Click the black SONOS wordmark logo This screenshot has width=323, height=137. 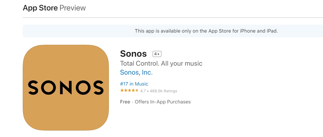(x=66, y=88)
